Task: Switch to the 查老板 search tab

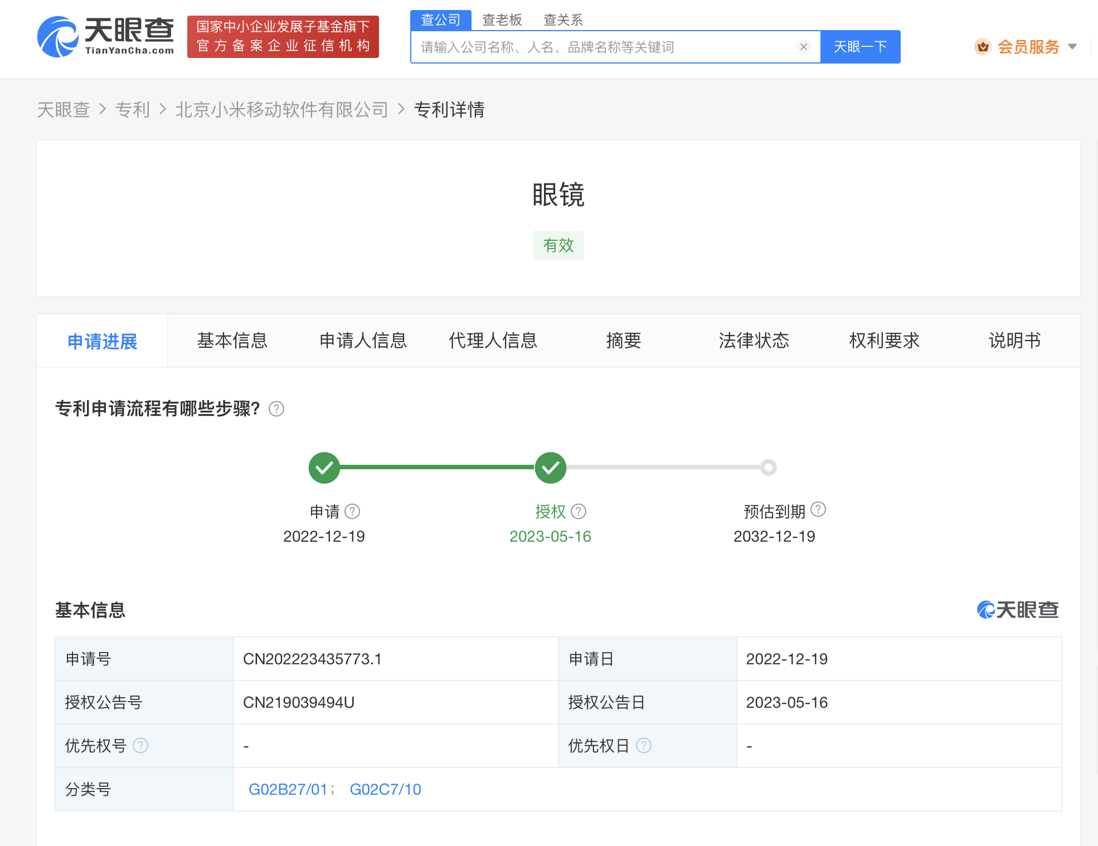Action: (502, 20)
